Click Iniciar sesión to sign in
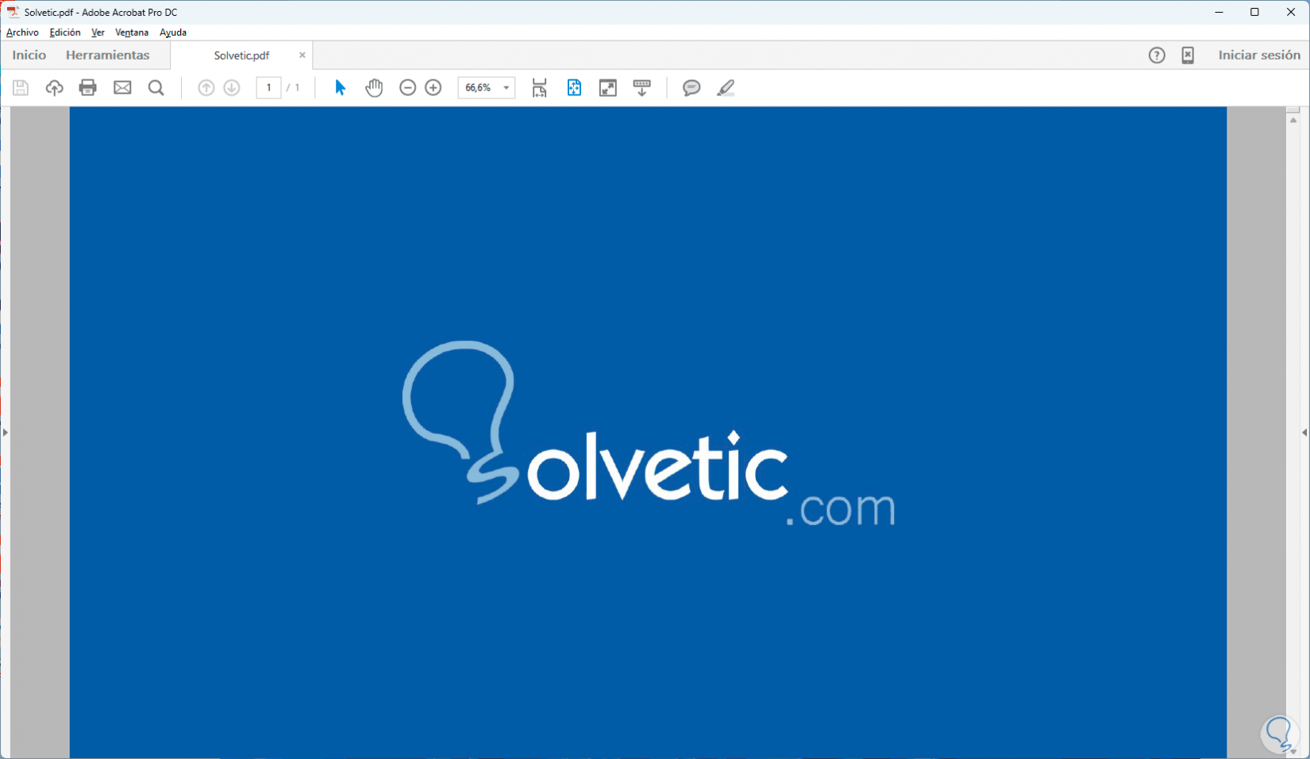Image resolution: width=1310 pixels, height=759 pixels. [1259, 55]
